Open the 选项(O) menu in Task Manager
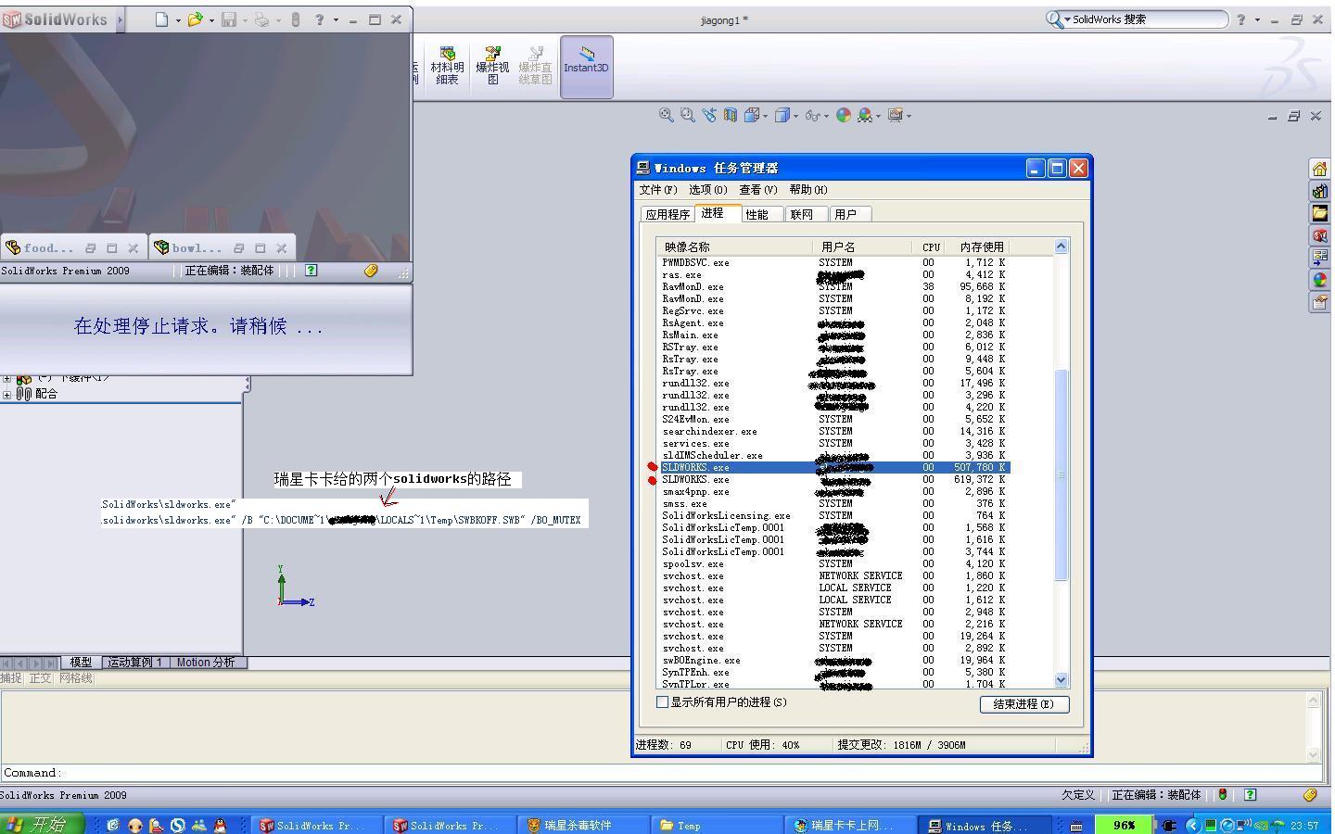The height and width of the screenshot is (834, 1335). (x=707, y=190)
